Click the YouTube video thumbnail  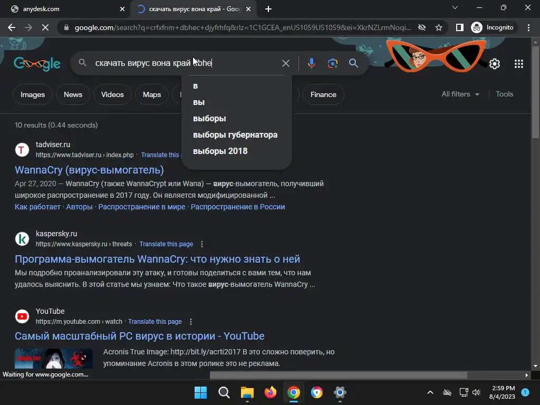[53, 358]
